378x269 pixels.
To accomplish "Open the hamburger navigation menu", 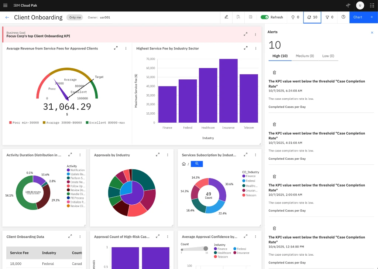I will pos(5,6).
